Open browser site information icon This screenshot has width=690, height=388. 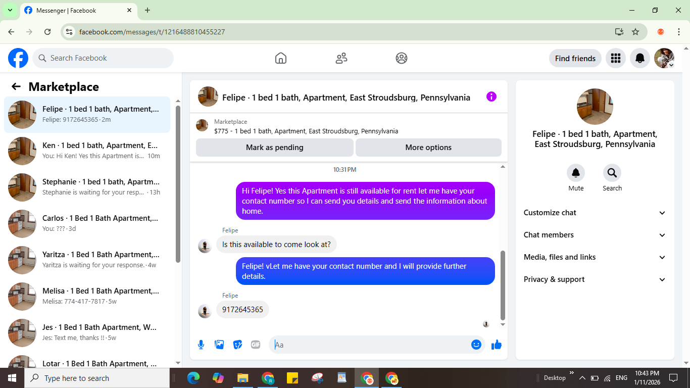point(70,32)
